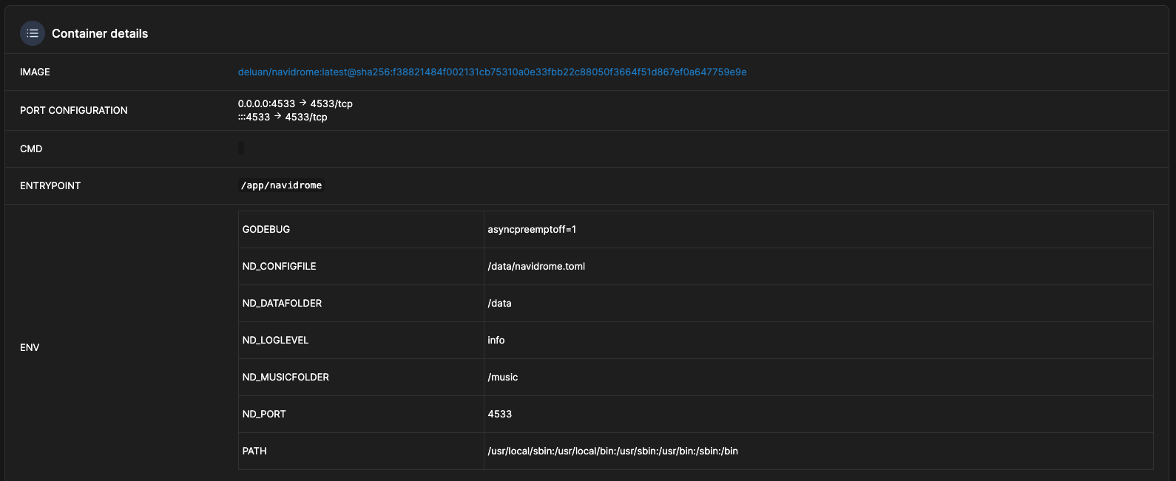Select the ND_PORT value 4533
This screenshot has height=481, width=1176.
(500, 414)
